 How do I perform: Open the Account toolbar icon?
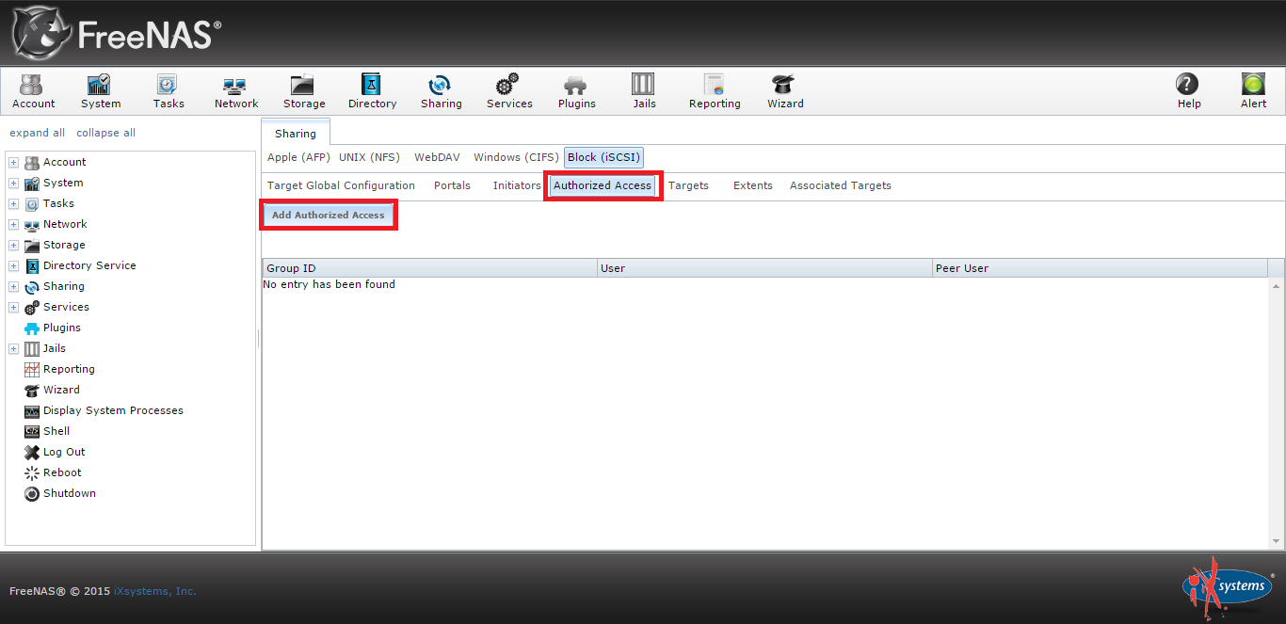point(33,91)
